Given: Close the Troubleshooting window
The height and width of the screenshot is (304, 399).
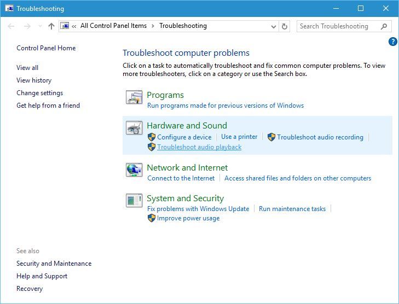Looking at the screenshot, I should [385, 8].
